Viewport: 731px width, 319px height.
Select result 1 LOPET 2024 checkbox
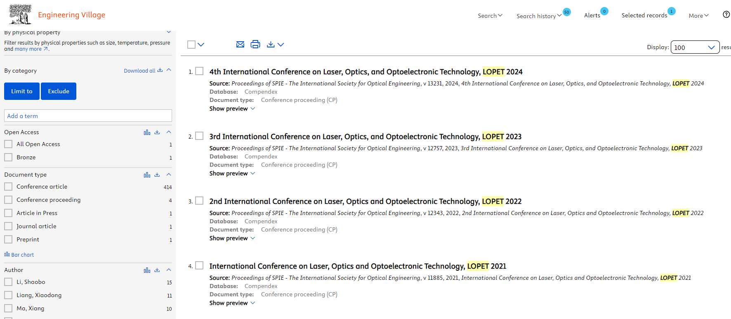pos(199,71)
